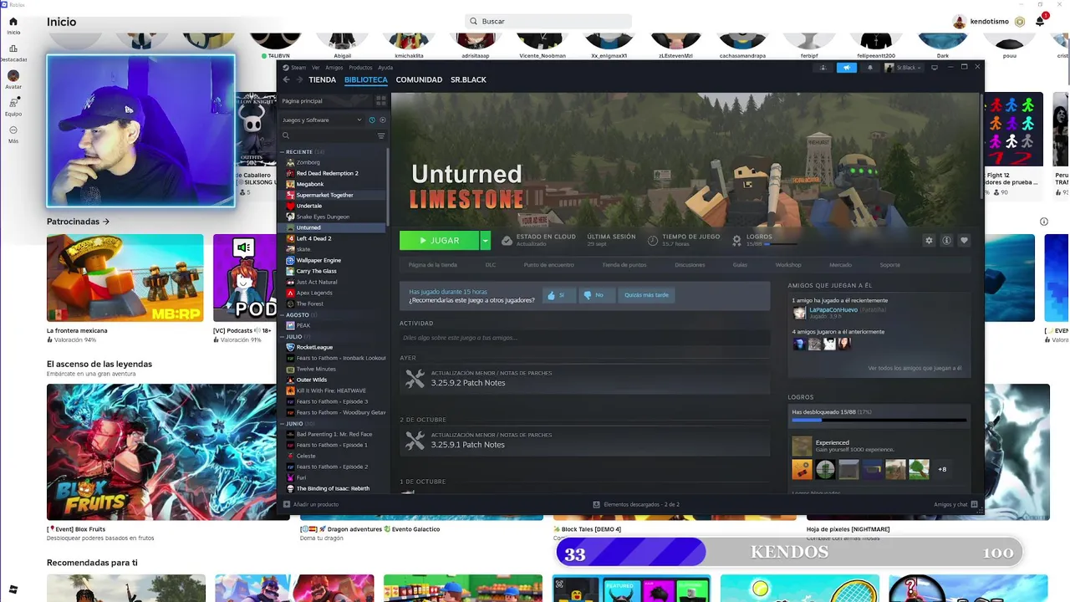This screenshot has height=602, width=1070.
Task: Click info icon near Patrocinadas row
Action: coord(1043,222)
